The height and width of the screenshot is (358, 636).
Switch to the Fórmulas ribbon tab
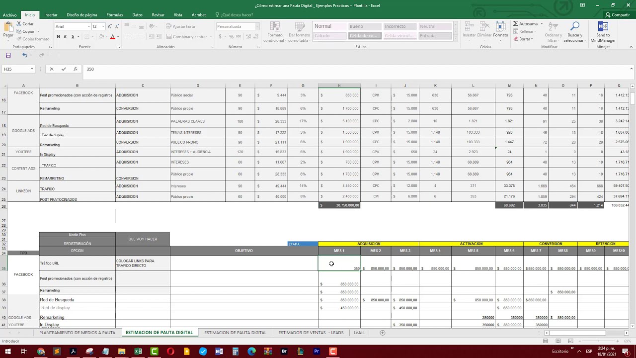[x=115, y=15]
